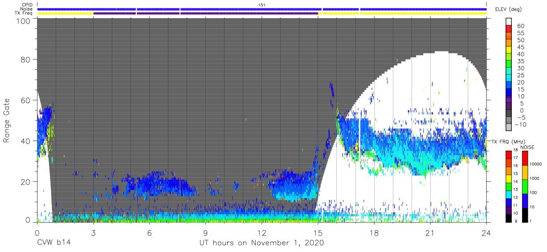Click x-axis tick label '12'
The height and width of the screenshot is (252, 547).
pos(261,232)
